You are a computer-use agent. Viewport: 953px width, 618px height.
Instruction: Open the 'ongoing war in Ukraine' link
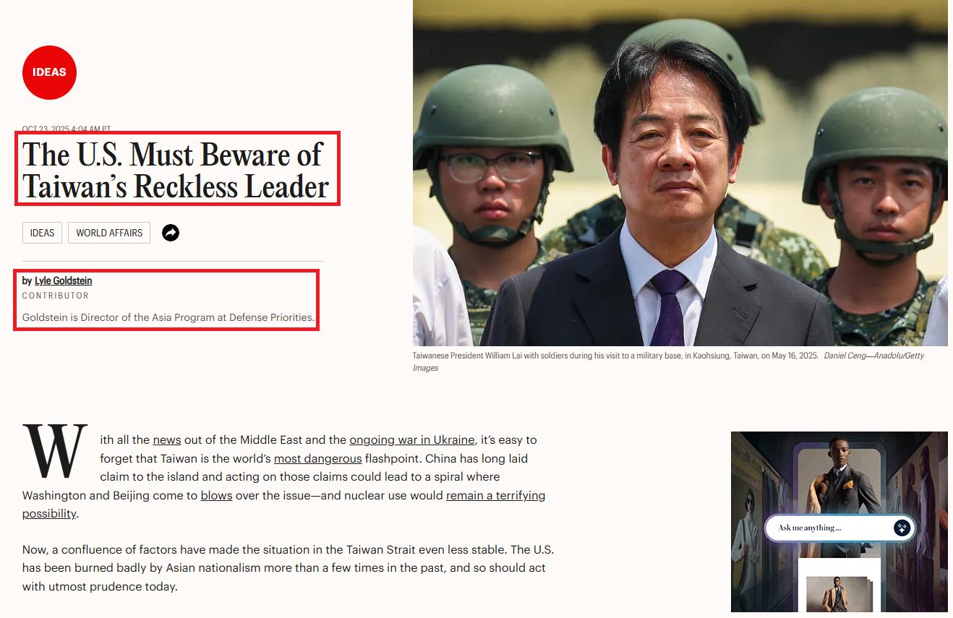pos(412,439)
